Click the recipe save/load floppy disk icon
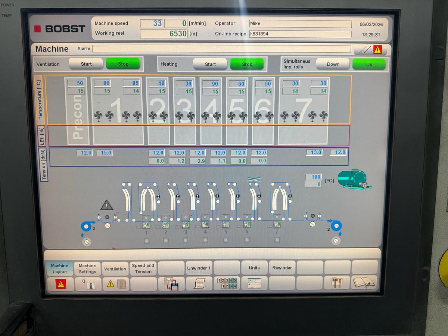The height and width of the screenshot is (336, 448). [x=171, y=284]
